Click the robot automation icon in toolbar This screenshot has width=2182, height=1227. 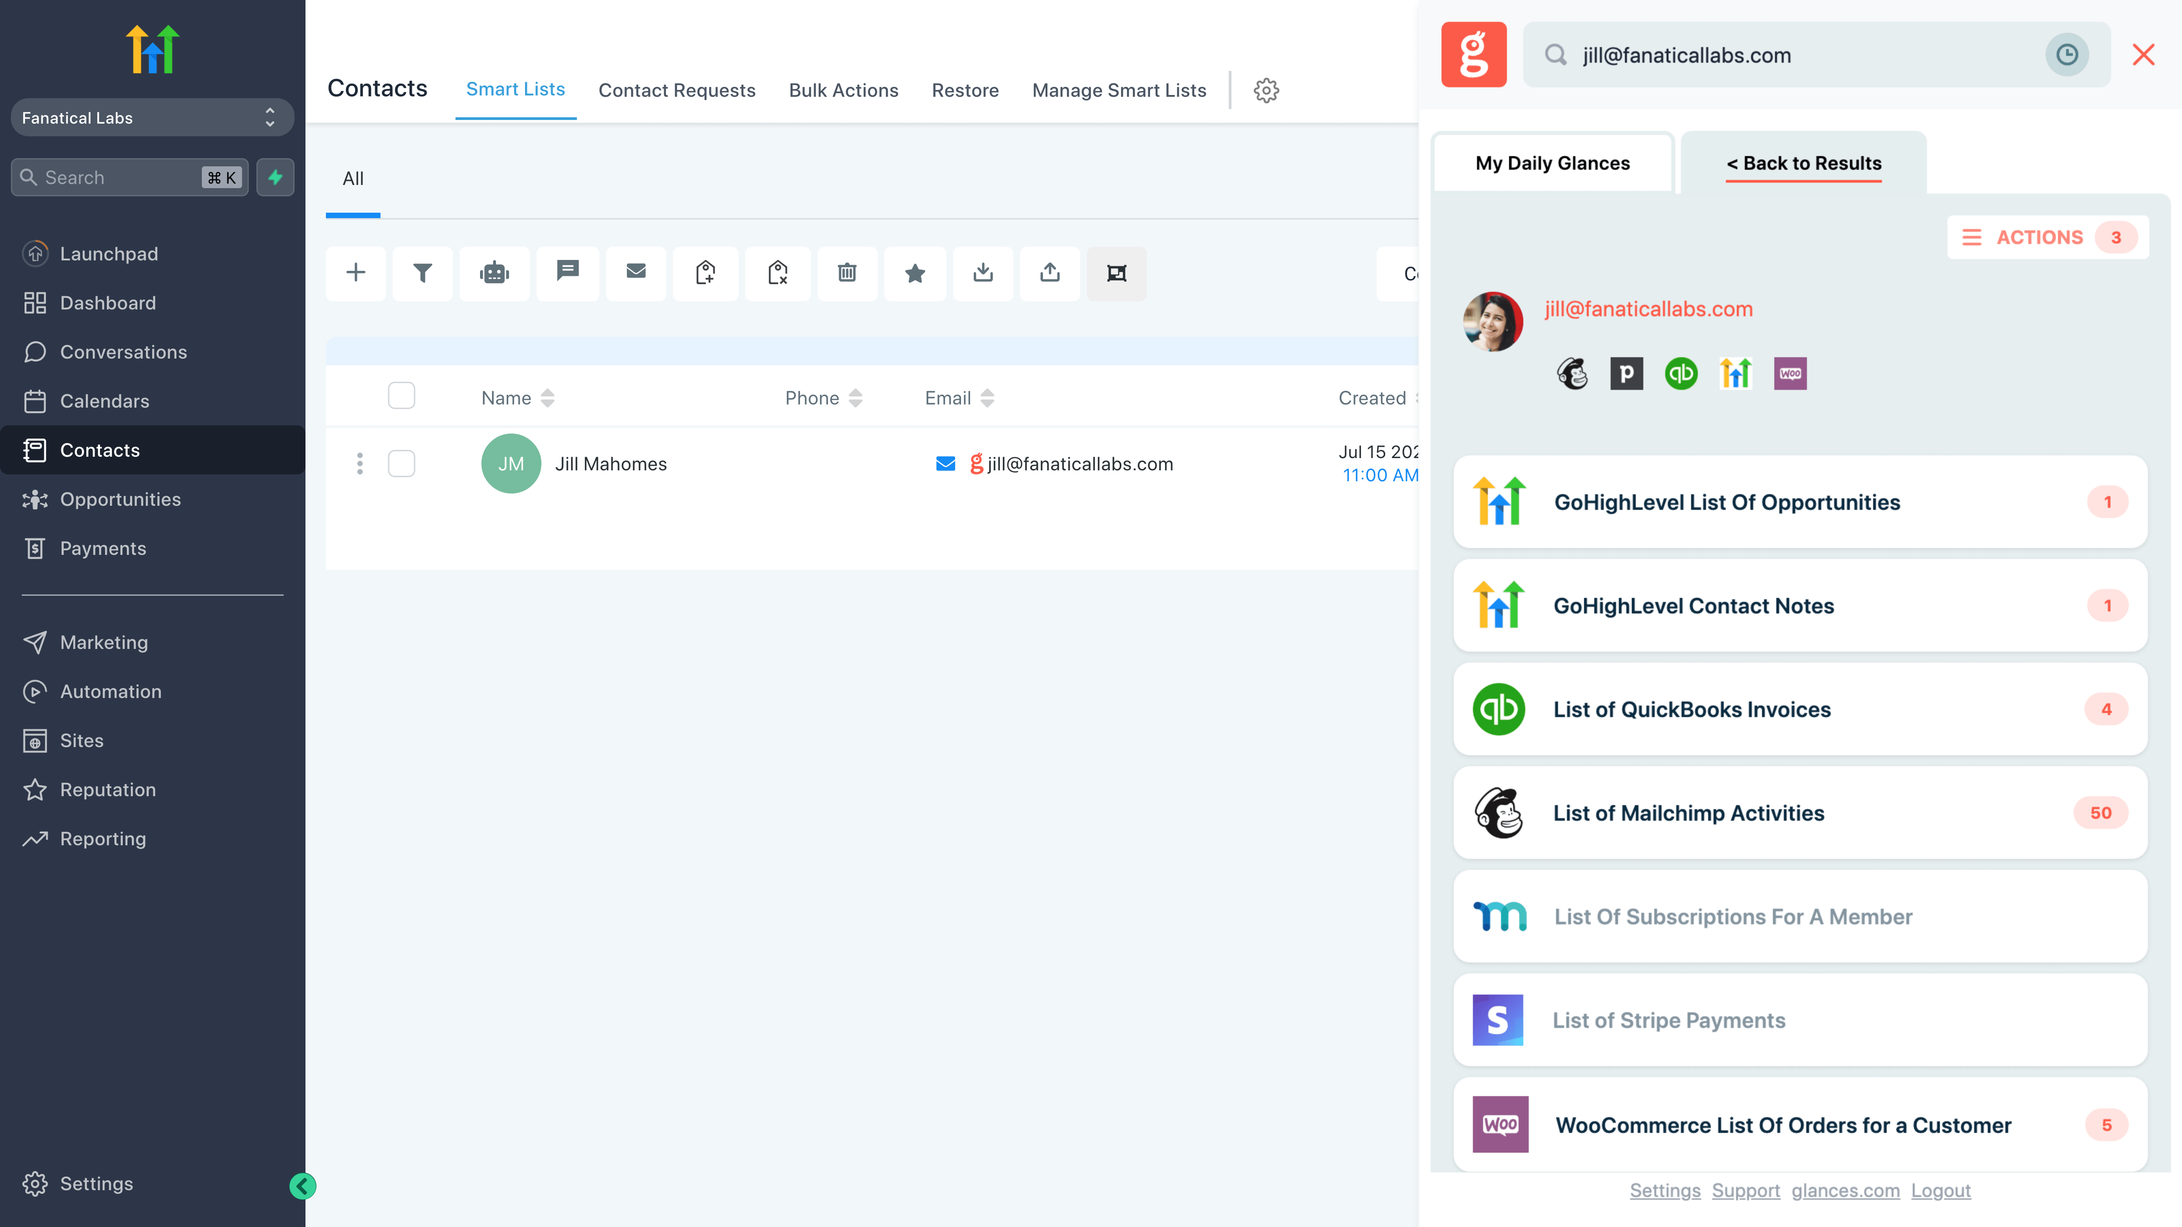tap(495, 273)
